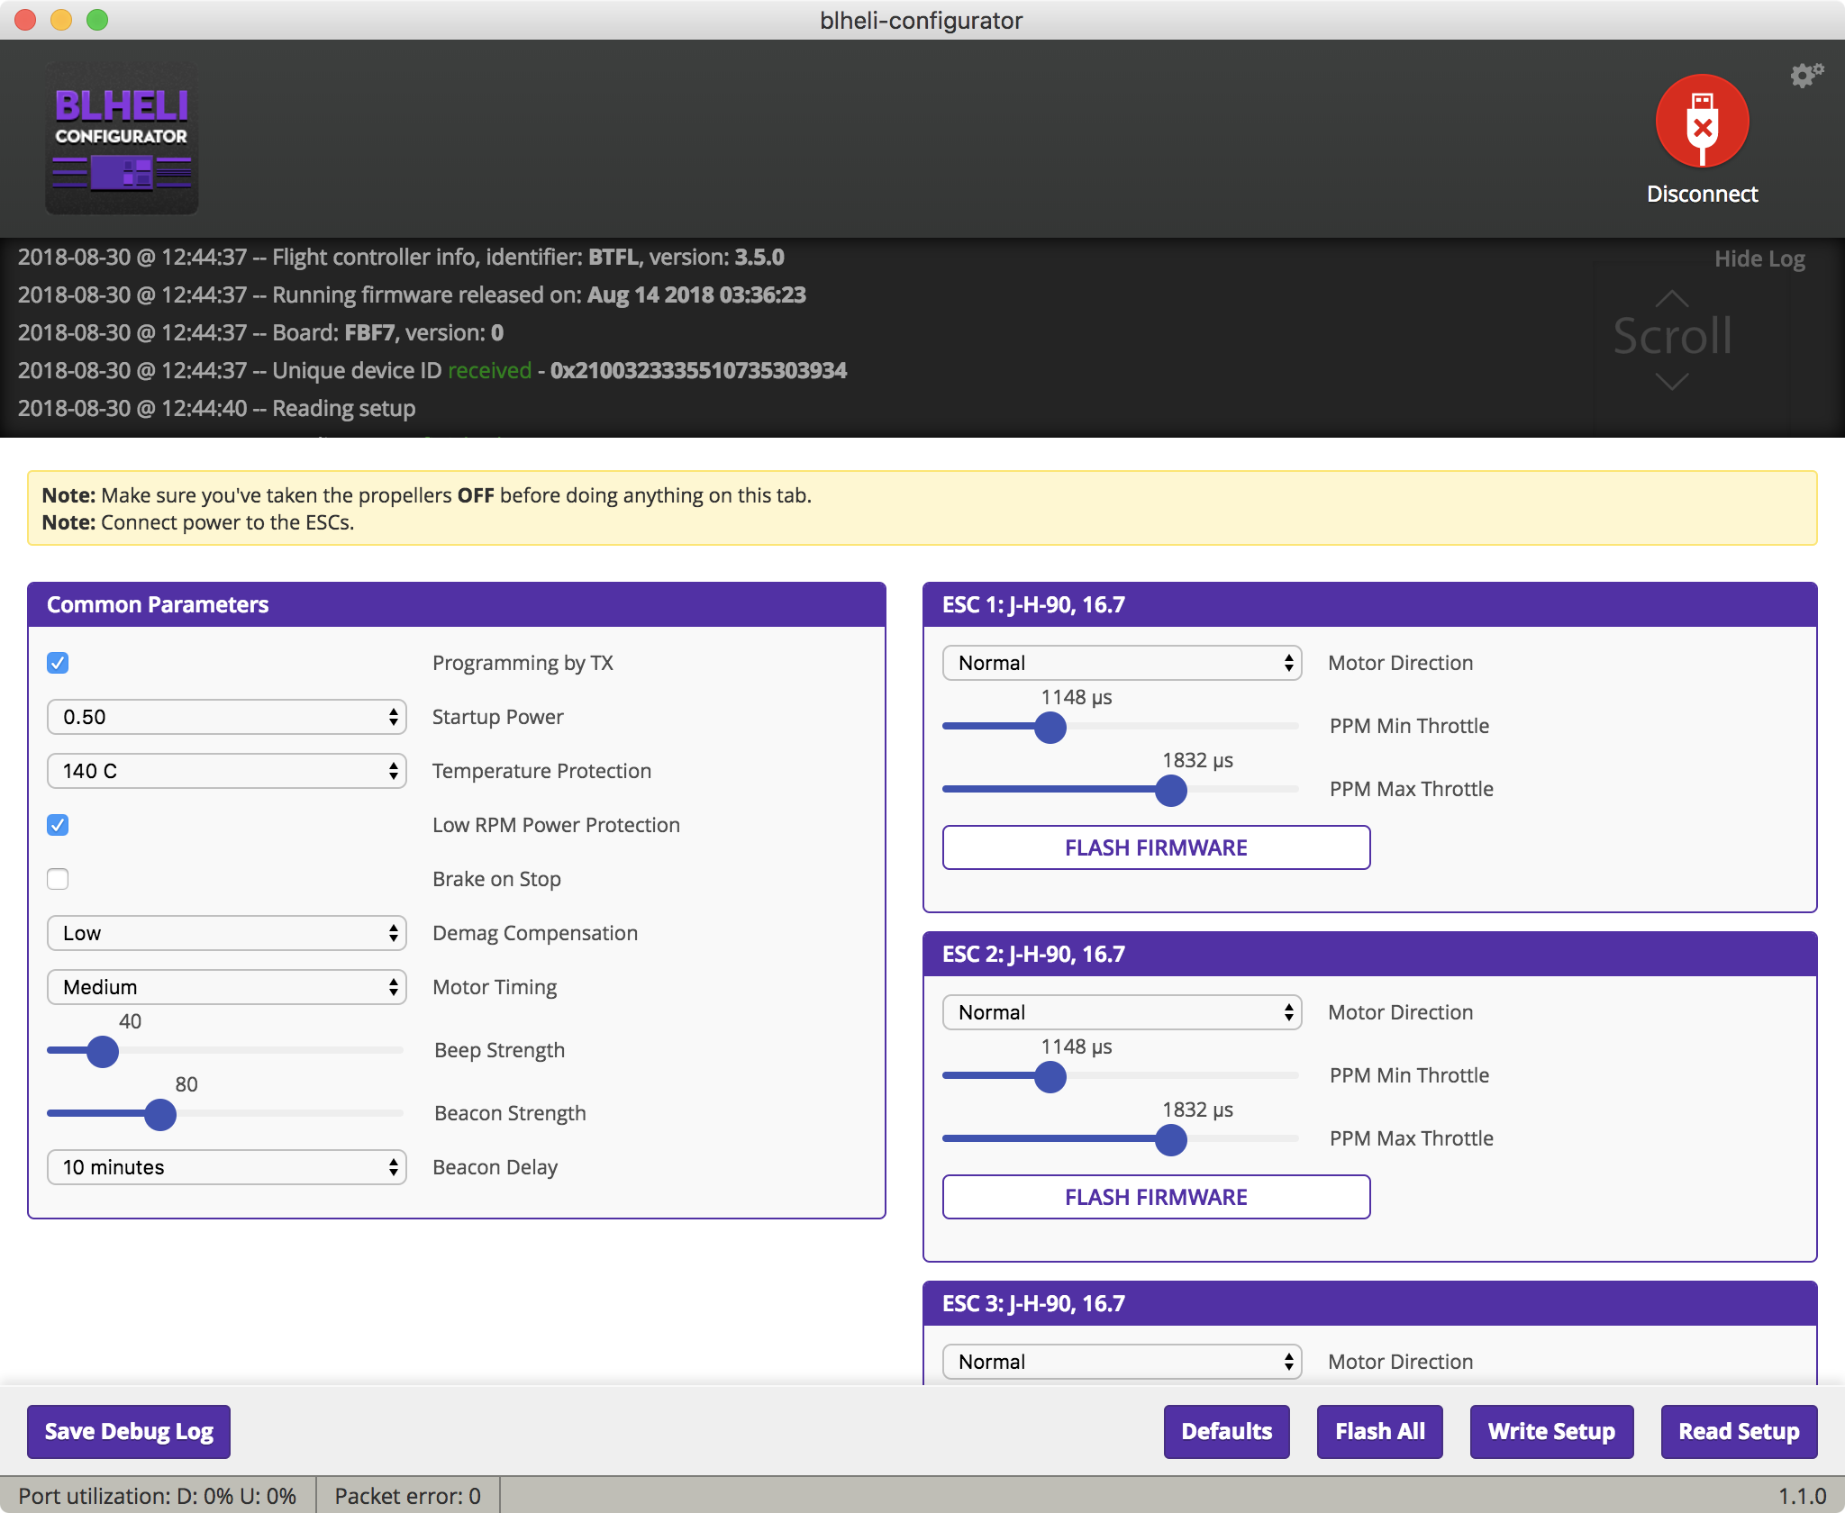The image size is (1845, 1513).
Task: Expand the Beacon Delay dropdown
Action: point(226,1168)
